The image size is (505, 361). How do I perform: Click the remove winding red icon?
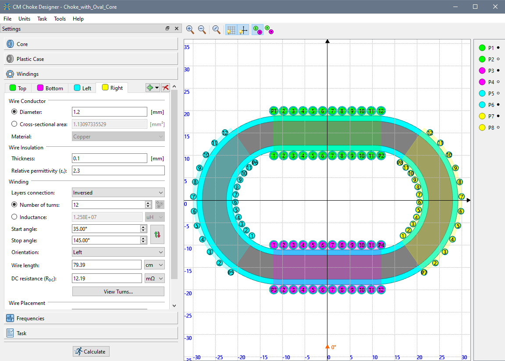coord(165,88)
